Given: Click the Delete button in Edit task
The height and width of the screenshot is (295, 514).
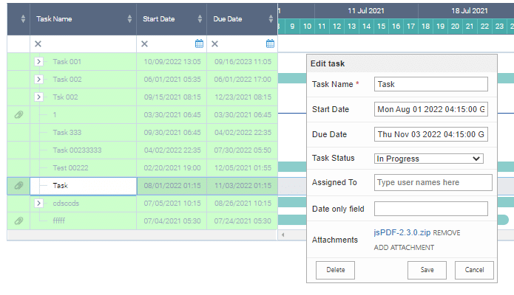Looking at the screenshot, I should [335, 270].
